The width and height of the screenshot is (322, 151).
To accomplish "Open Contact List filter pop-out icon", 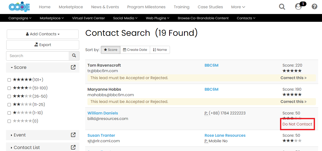I will pyautogui.click(x=73, y=147).
